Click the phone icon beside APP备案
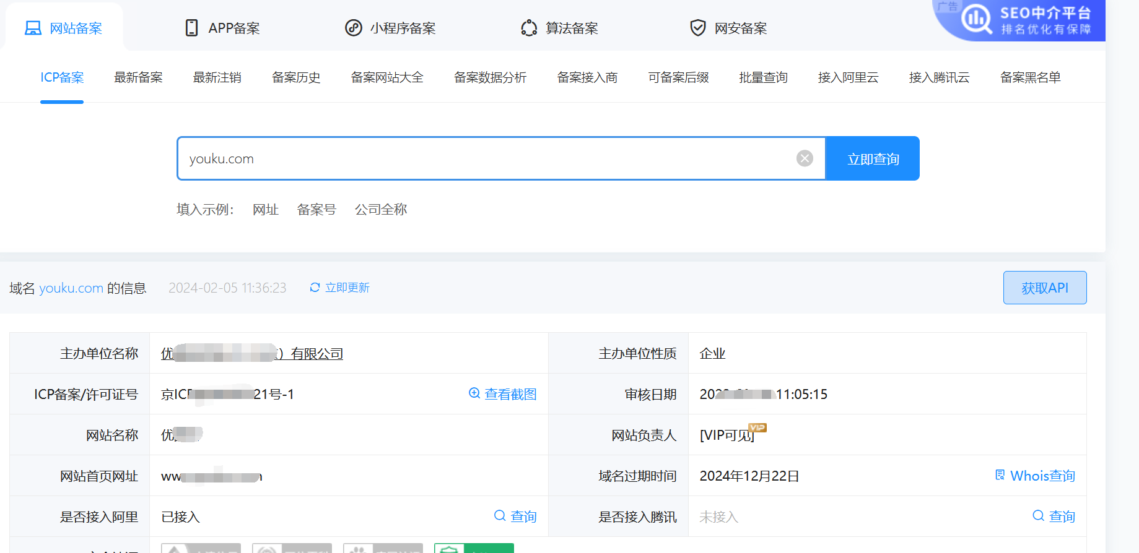1139x553 pixels. pos(192,28)
